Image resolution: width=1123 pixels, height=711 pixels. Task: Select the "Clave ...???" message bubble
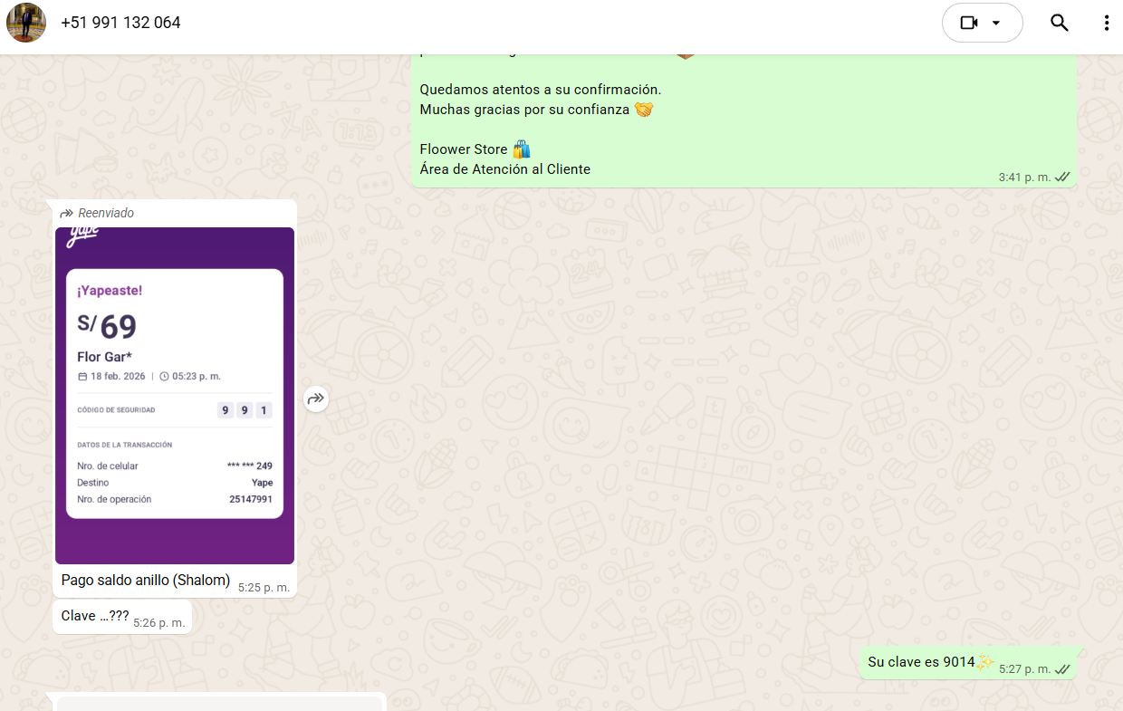click(x=95, y=616)
